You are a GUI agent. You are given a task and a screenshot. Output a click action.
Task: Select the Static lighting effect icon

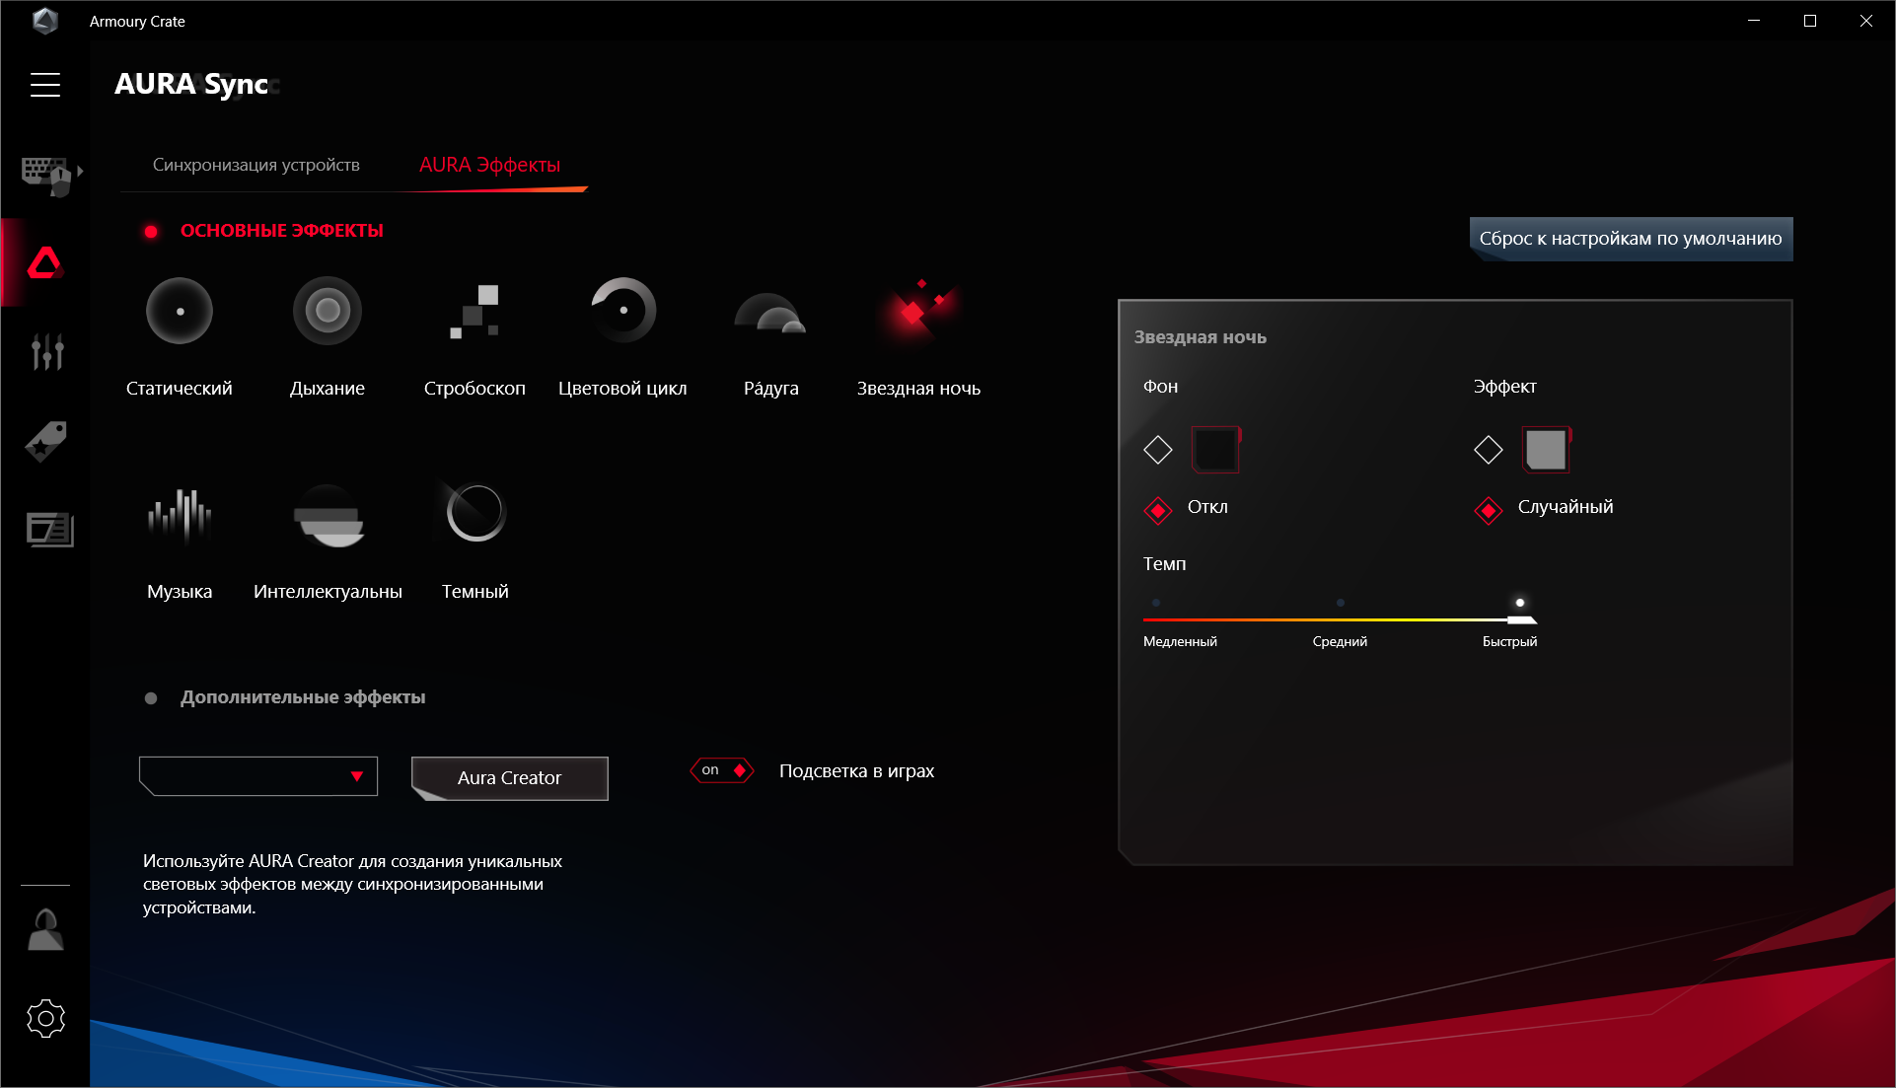[x=180, y=312]
